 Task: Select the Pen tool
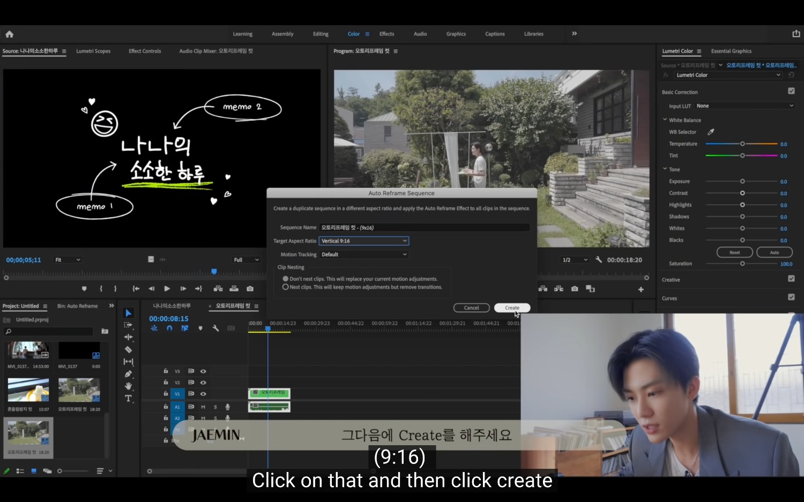click(x=128, y=374)
